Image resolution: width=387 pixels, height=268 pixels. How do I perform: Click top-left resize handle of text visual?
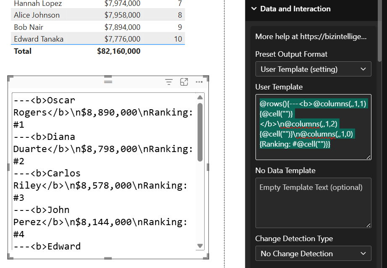[9, 78]
